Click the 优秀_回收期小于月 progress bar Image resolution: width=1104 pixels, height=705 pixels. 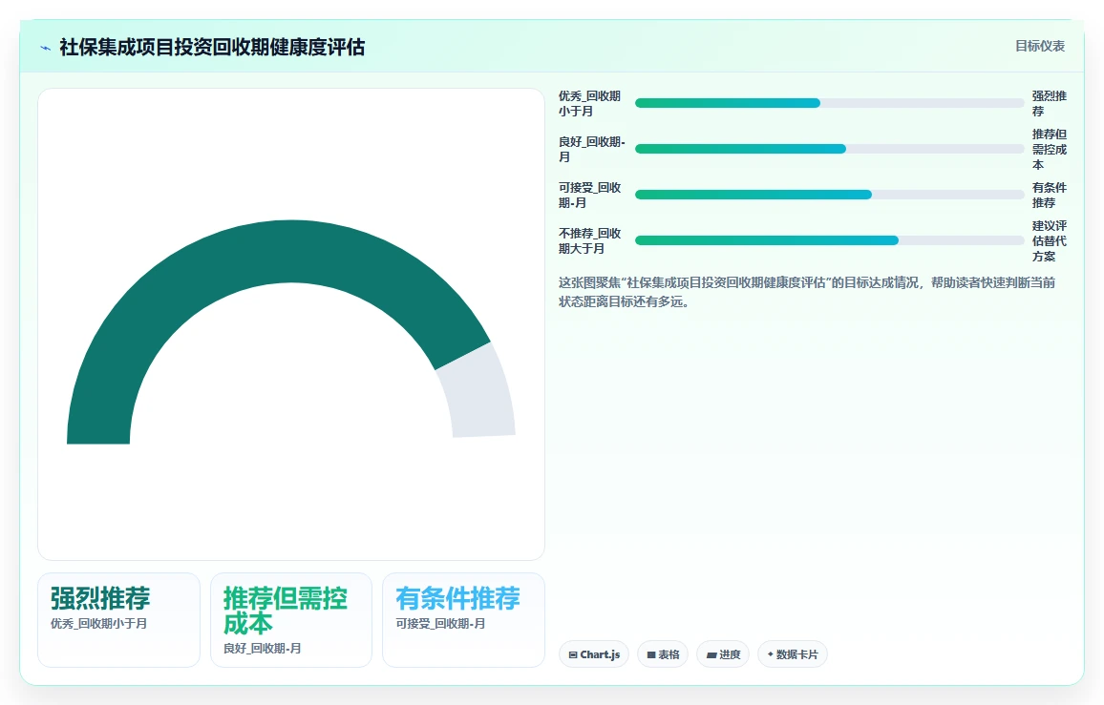[829, 103]
